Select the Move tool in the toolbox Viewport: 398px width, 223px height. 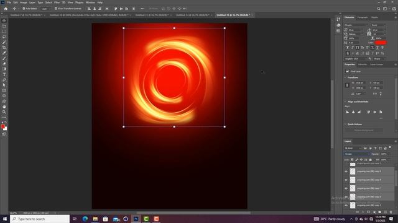coord(4,20)
